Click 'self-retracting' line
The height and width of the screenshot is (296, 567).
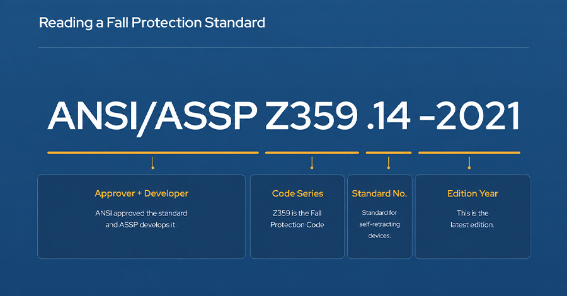coord(379,224)
